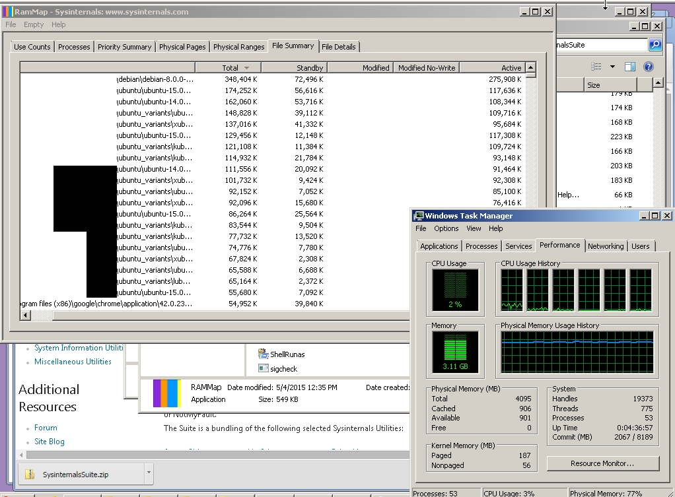This screenshot has height=497, width=675.
Task: Switch to Task Manager Applications tab
Action: click(x=439, y=246)
